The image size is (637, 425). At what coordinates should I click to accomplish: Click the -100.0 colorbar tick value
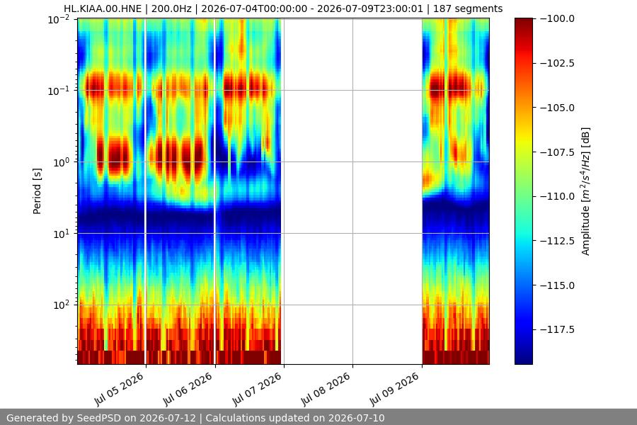pos(558,18)
